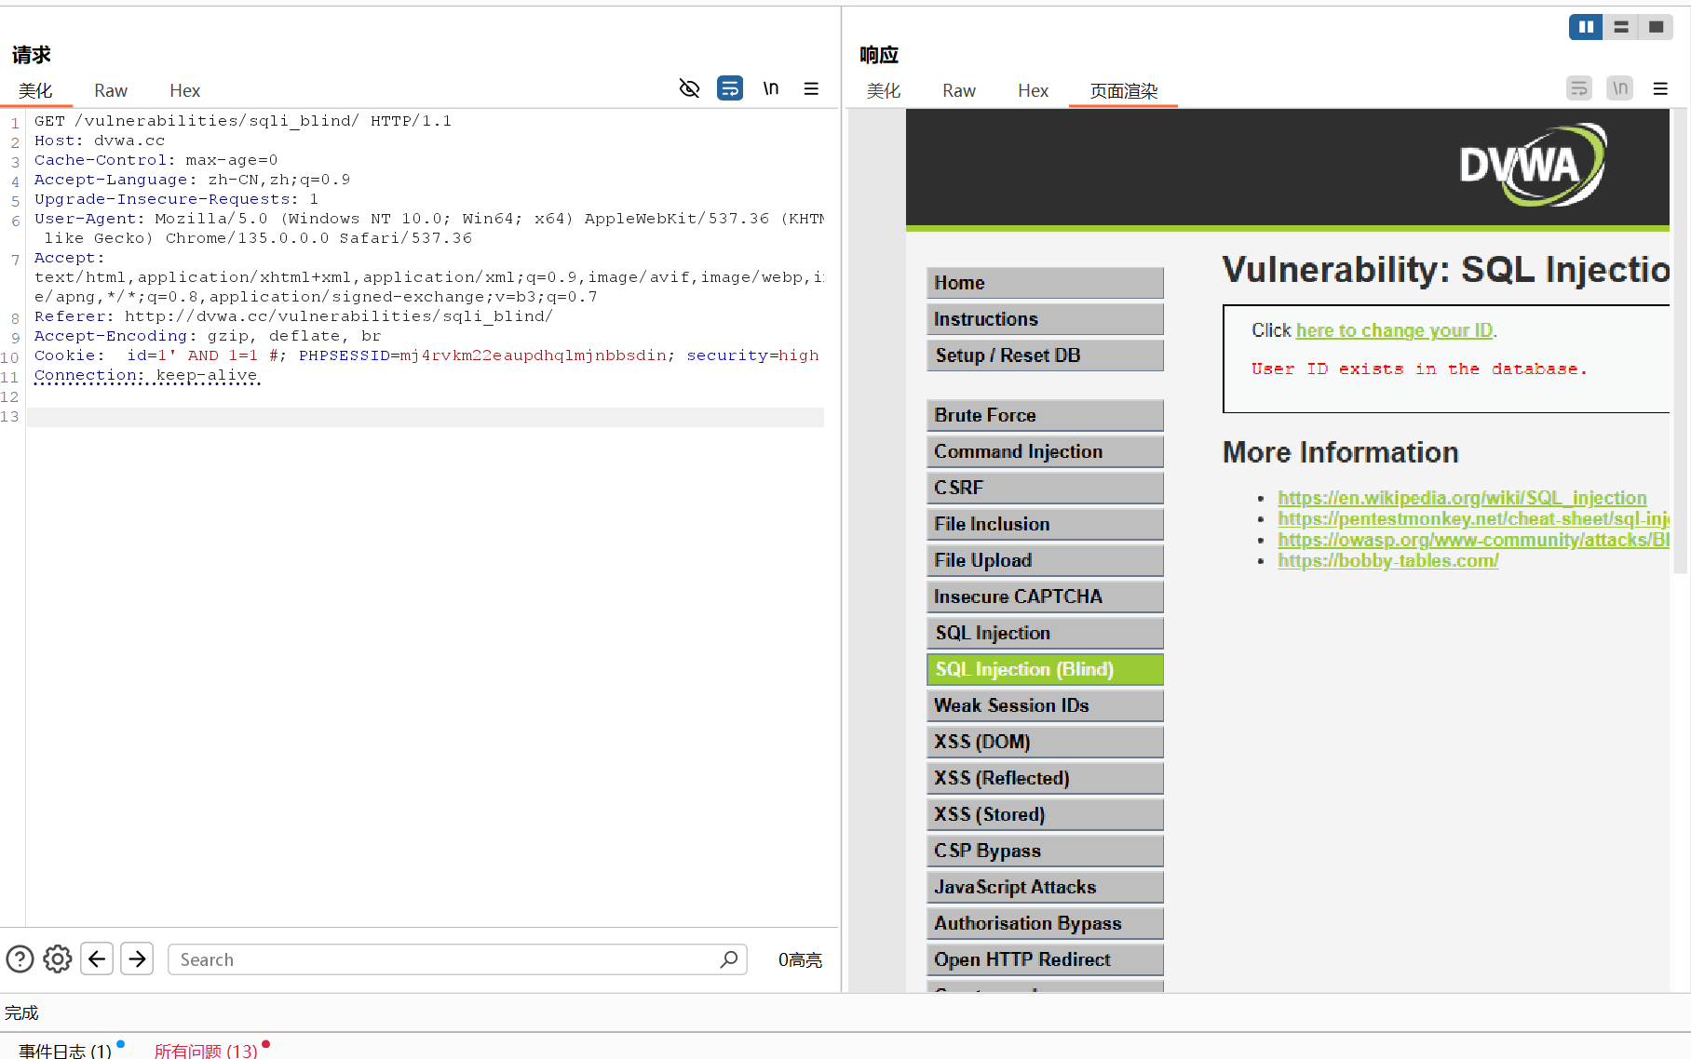
Task: Open owasp.org www-community attacks link
Action: [x=1473, y=540]
